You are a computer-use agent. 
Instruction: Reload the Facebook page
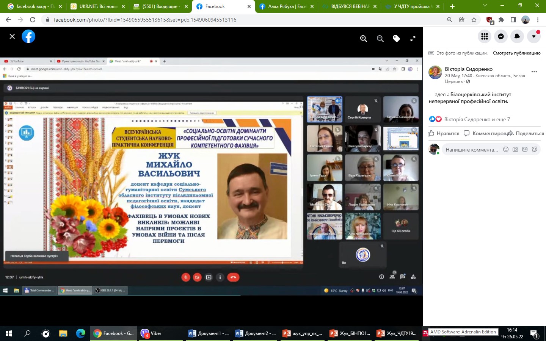tap(33, 20)
